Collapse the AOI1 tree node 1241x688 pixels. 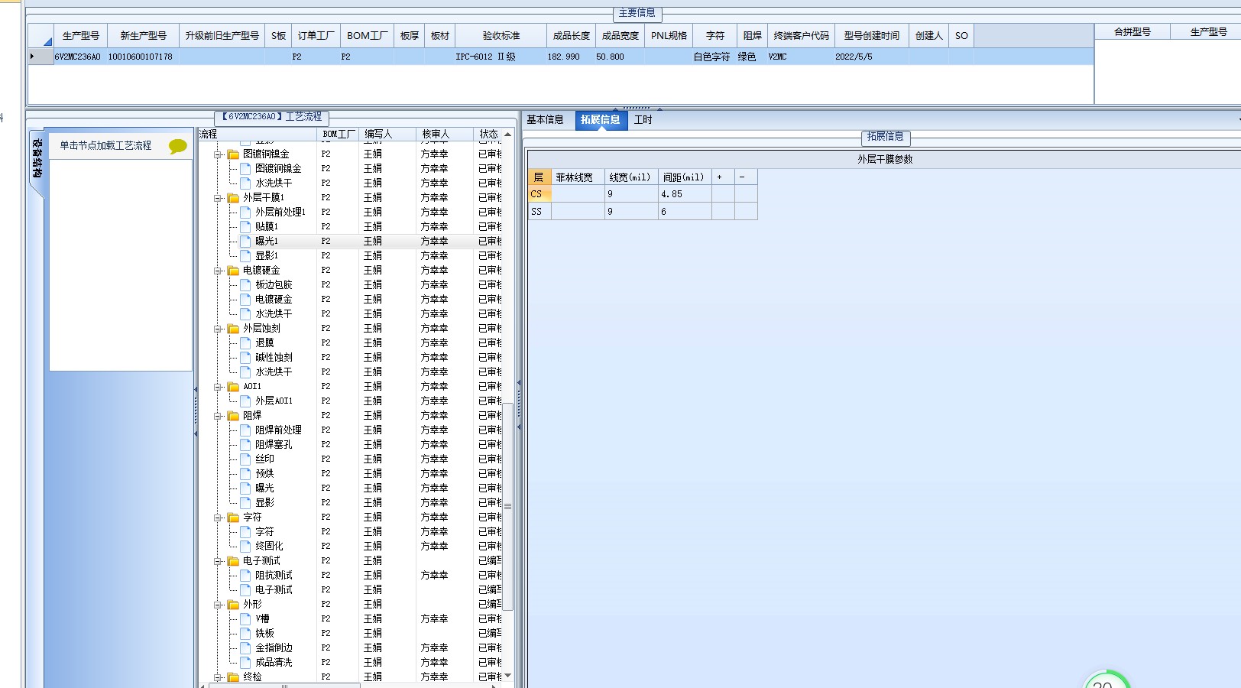[x=218, y=387]
